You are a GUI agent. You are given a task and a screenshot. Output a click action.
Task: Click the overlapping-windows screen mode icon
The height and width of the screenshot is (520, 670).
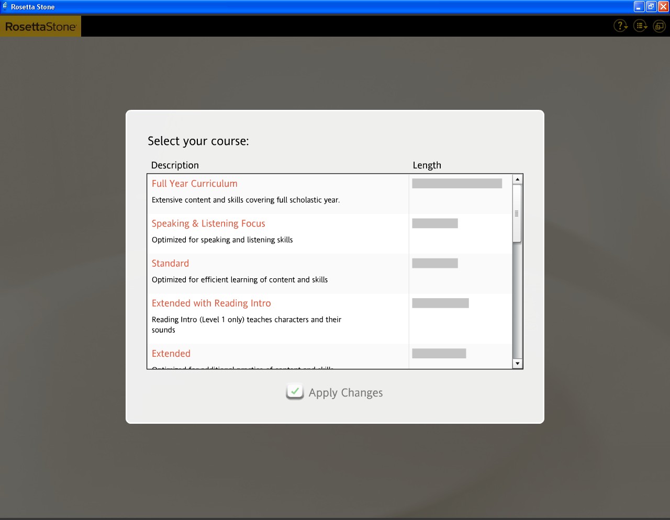pyautogui.click(x=659, y=26)
